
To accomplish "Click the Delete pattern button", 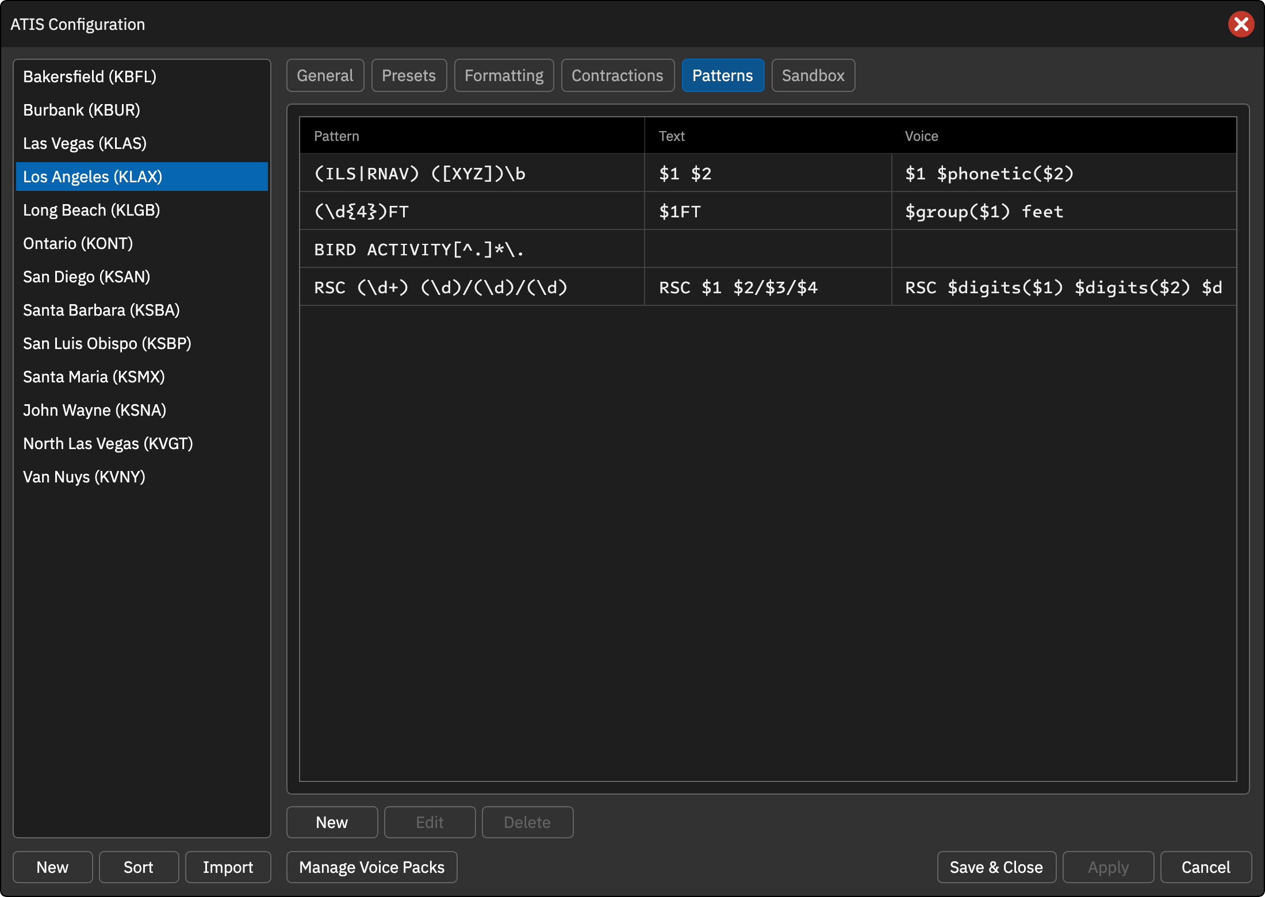I will tap(527, 822).
